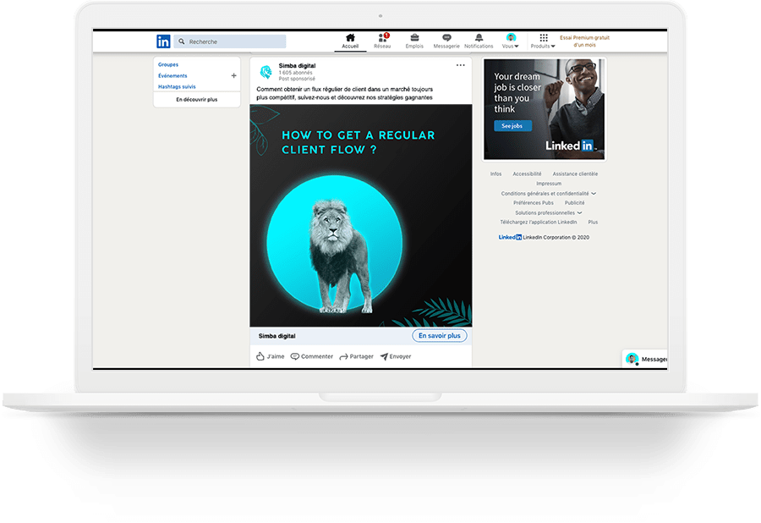Click En découvrir plus button
Screen dimensions: 761x523
point(196,100)
